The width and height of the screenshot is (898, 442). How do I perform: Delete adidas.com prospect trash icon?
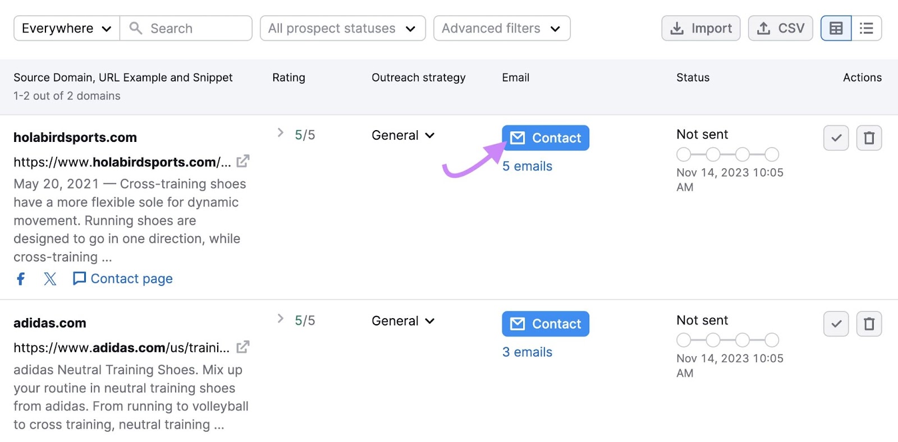(x=869, y=324)
